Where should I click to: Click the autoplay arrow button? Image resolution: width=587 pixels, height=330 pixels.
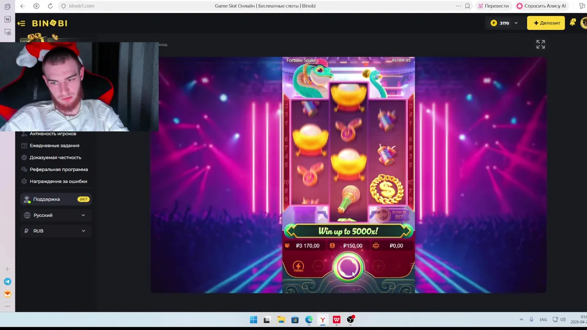point(400,266)
